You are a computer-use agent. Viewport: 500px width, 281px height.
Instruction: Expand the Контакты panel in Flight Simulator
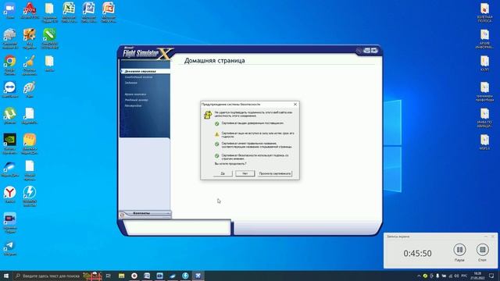[x=145, y=213]
